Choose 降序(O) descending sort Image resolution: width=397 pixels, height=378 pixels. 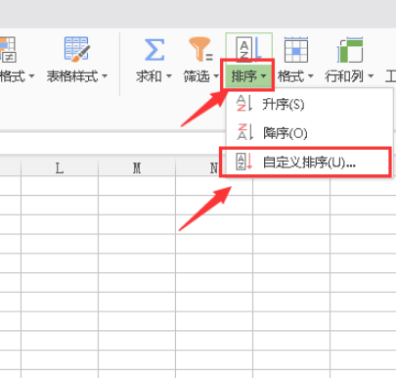pyautogui.click(x=309, y=132)
